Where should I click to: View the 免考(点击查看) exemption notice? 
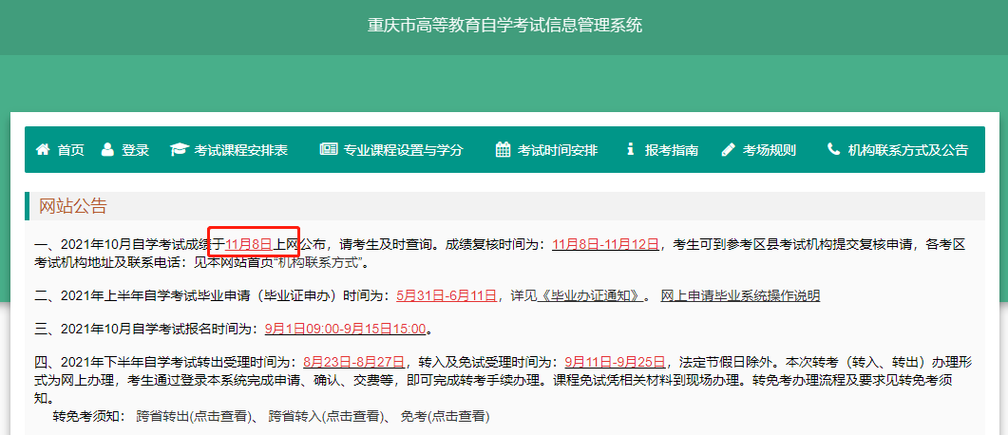[445, 416]
